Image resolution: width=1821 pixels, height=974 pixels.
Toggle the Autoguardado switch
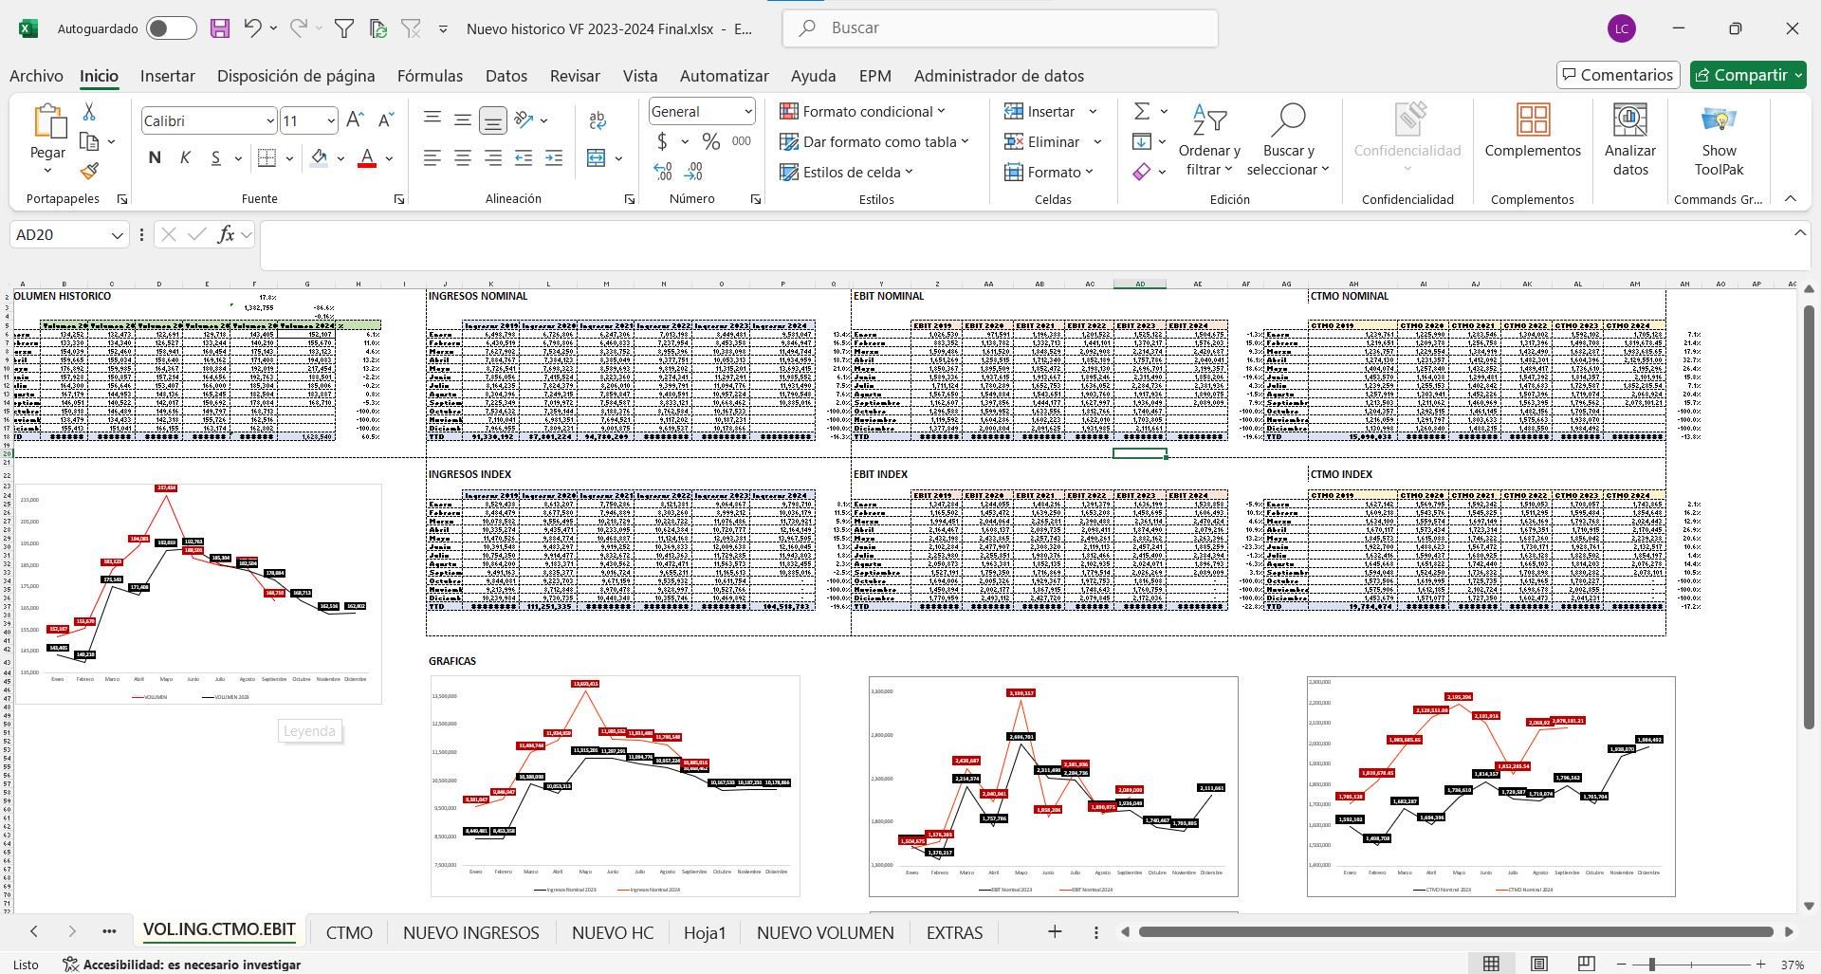(x=172, y=28)
